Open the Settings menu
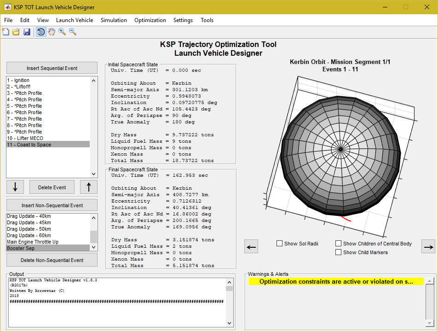The image size is (438, 332). click(x=183, y=20)
